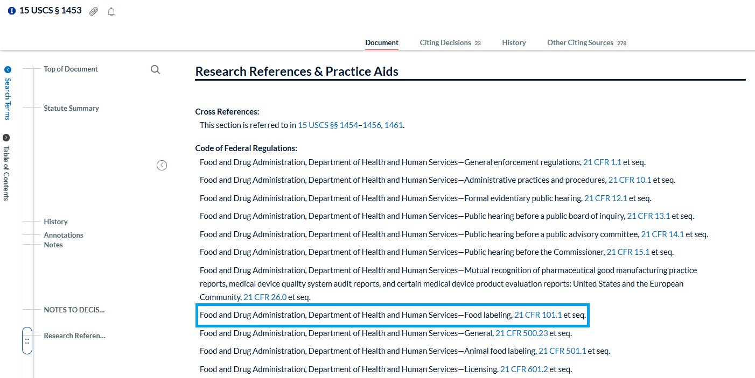Collapse the Search Terms side panel

pos(7,69)
